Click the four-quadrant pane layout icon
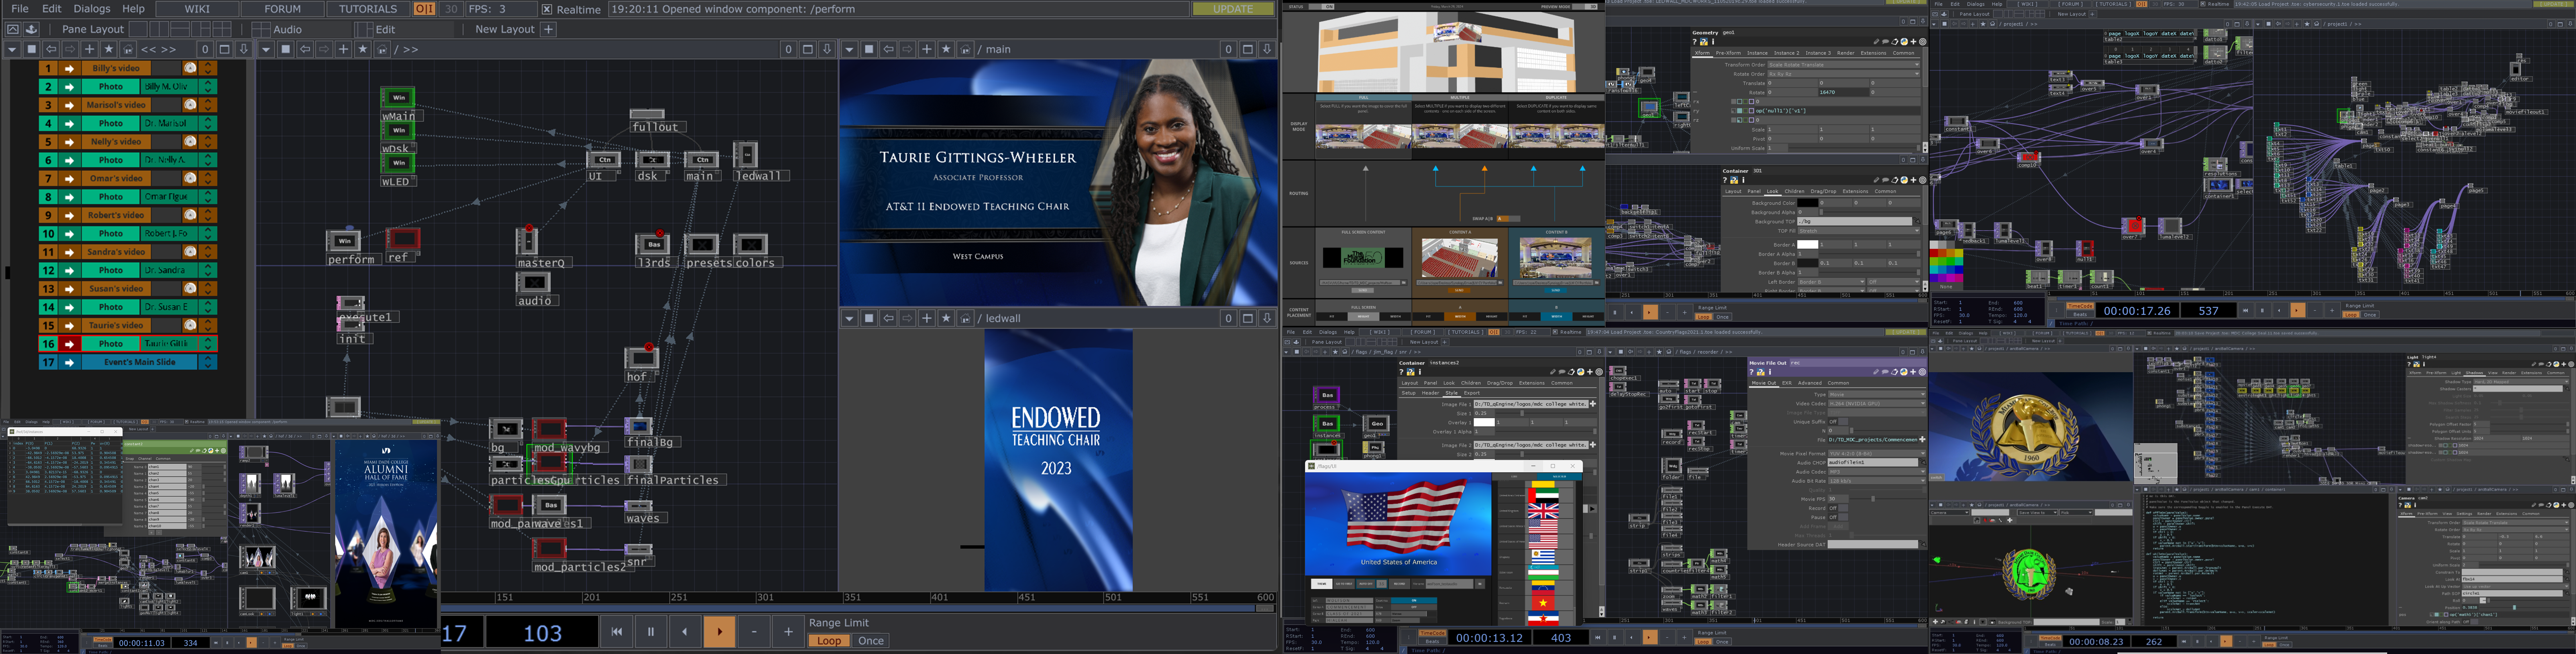Image resolution: width=2576 pixels, height=654 pixels. point(222,29)
